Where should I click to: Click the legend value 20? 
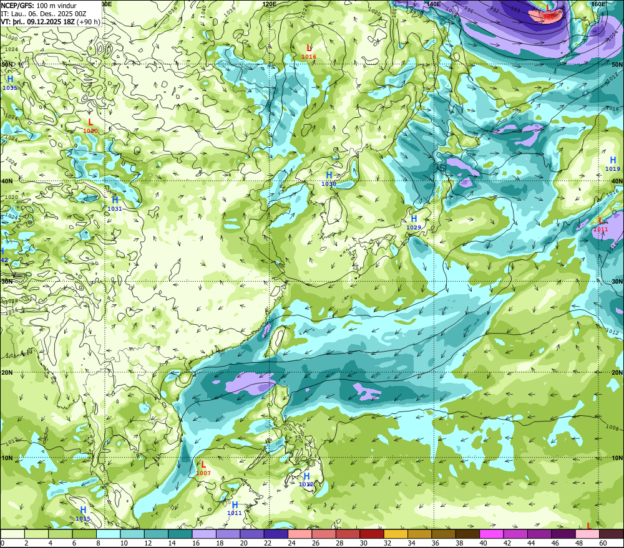(x=243, y=543)
